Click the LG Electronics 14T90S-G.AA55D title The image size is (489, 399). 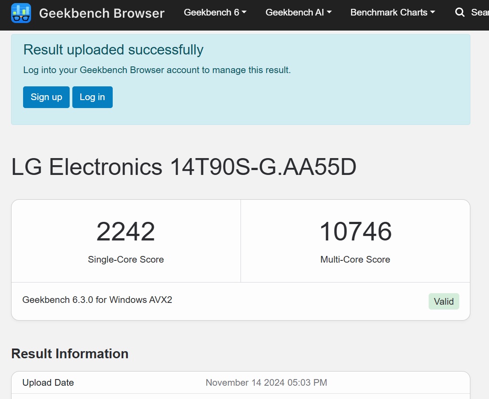(x=184, y=167)
